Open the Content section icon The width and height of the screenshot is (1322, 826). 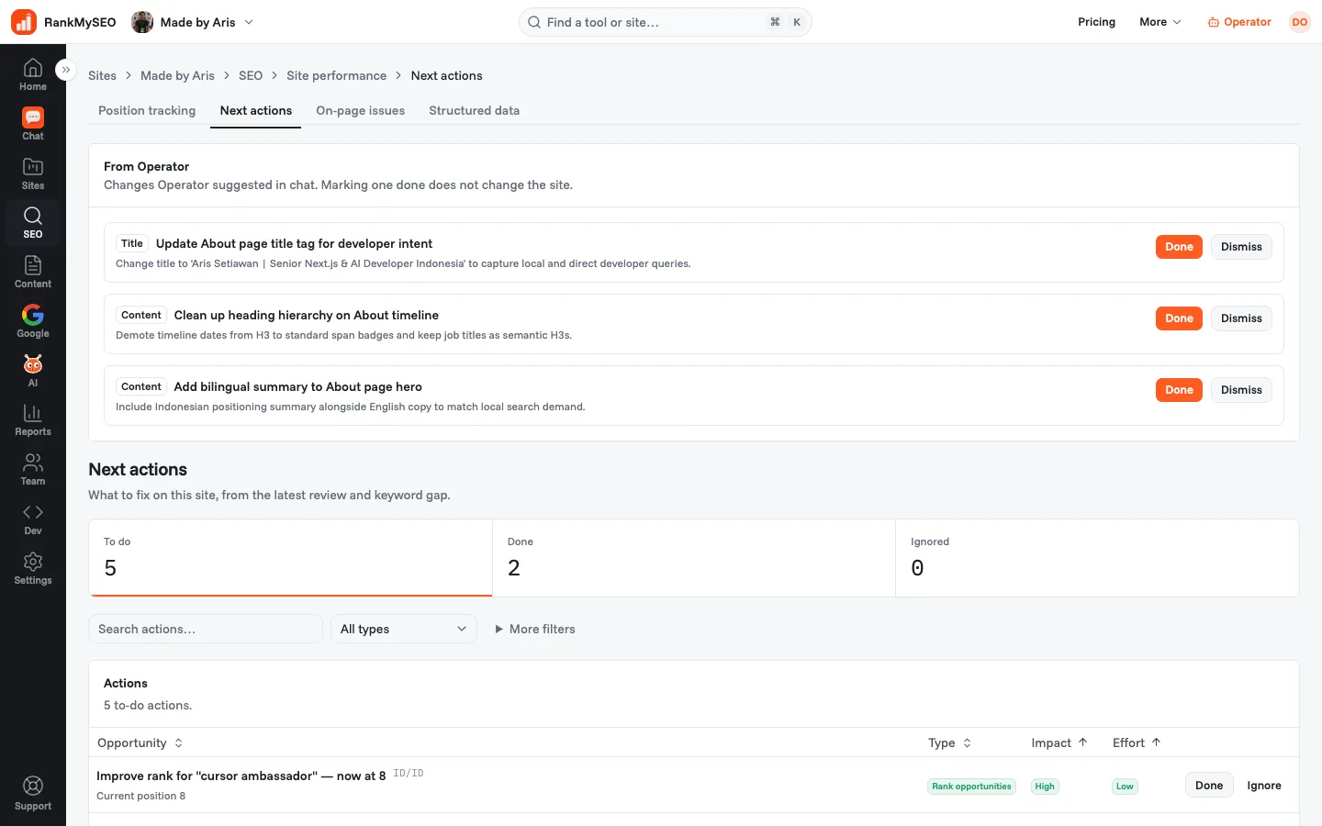tap(33, 273)
